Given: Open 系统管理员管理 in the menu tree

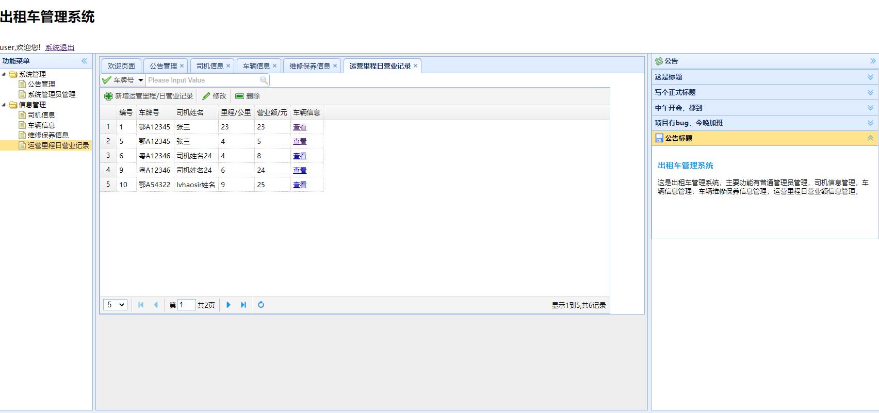Looking at the screenshot, I should coord(52,94).
